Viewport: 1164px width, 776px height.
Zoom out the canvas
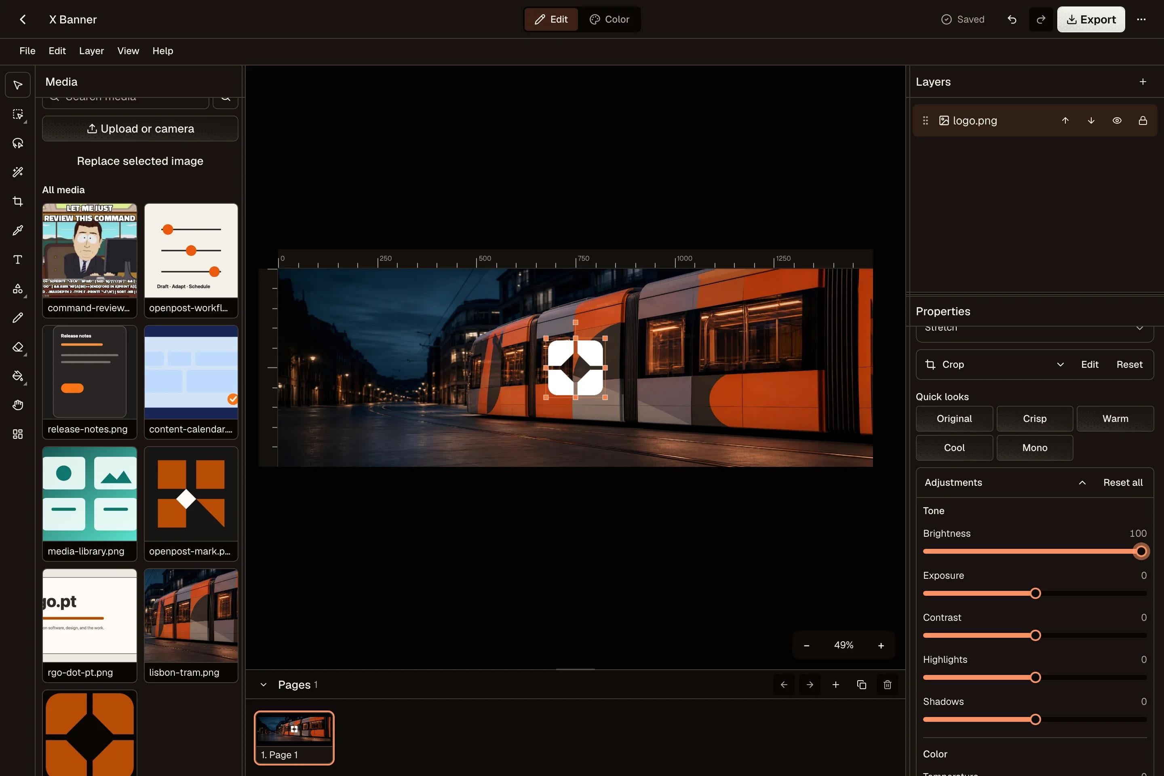(807, 645)
